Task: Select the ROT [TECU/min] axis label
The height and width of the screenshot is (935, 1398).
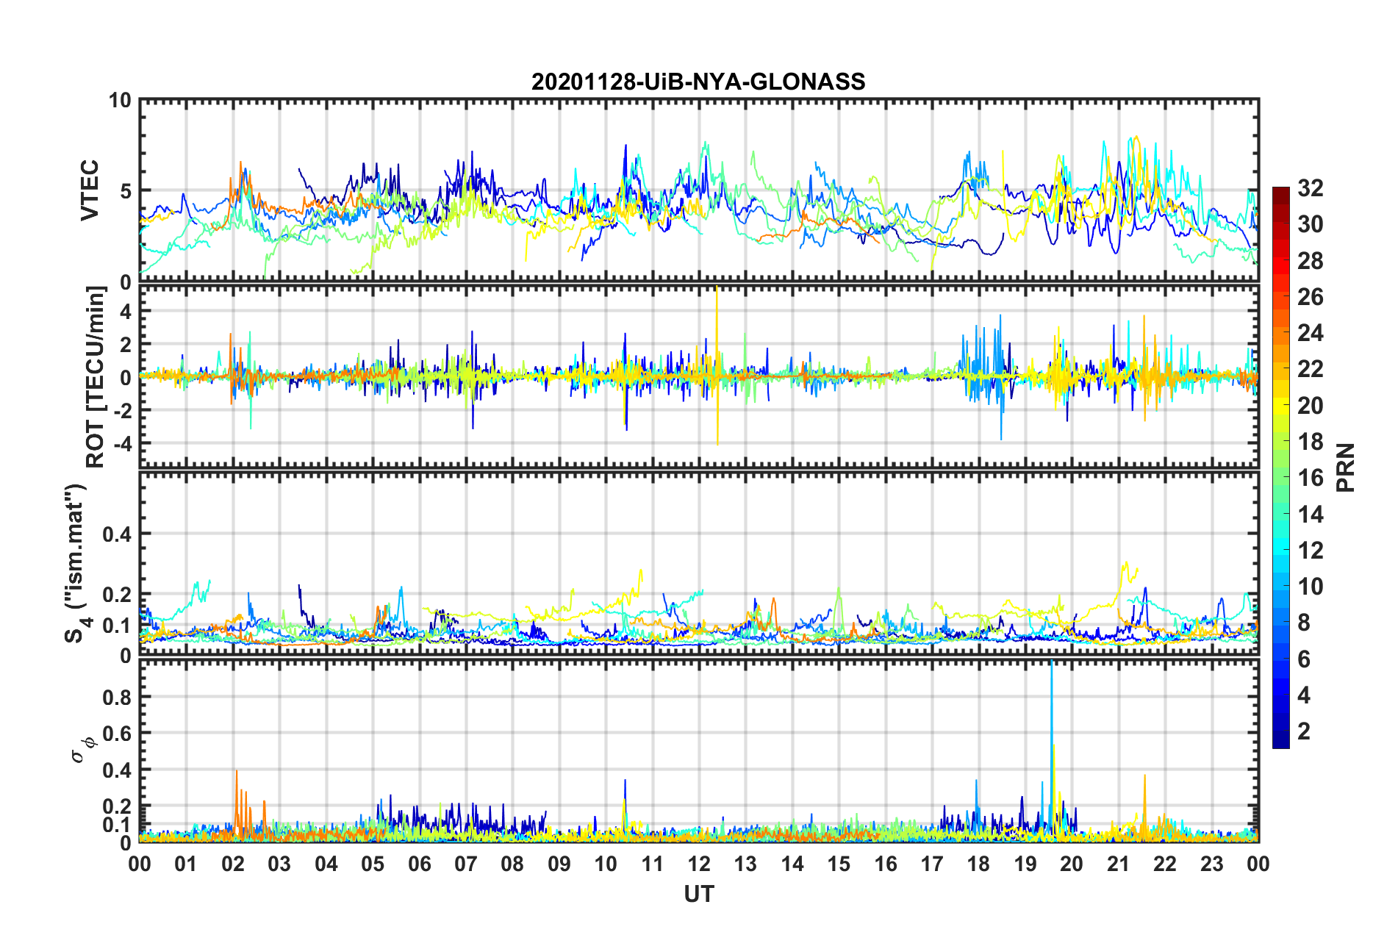Action: click(96, 377)
